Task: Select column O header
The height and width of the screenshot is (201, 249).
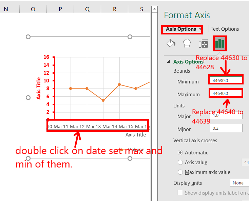Action: (33, 9)
